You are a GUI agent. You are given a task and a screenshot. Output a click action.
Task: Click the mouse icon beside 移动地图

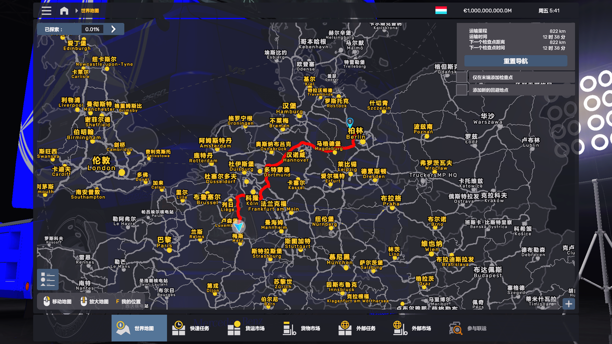(x=47, y=301)
